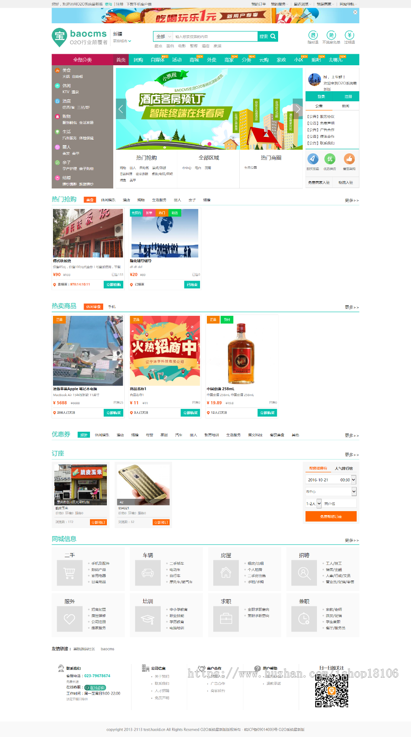Screen dimensions: 411x737
Task: Open the green 优 discount icon
Action: pos(330,159)
